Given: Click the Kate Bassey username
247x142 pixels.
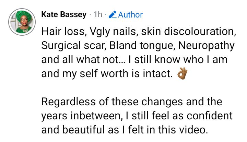Looking at the screenshot, I should [x=63, y=14].
